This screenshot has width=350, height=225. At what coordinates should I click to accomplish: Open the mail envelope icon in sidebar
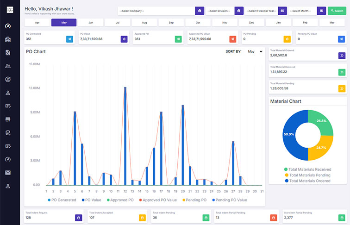(8, 173)
